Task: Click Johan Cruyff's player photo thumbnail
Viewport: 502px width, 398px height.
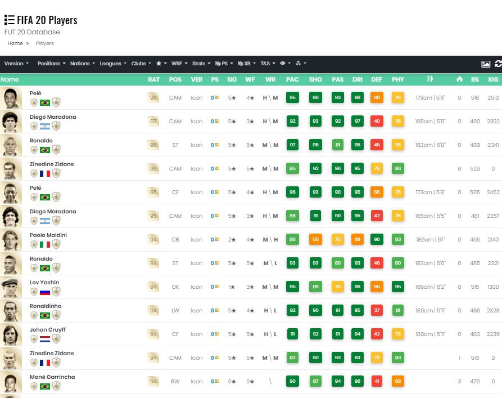Action: click(x=10, y=334)
